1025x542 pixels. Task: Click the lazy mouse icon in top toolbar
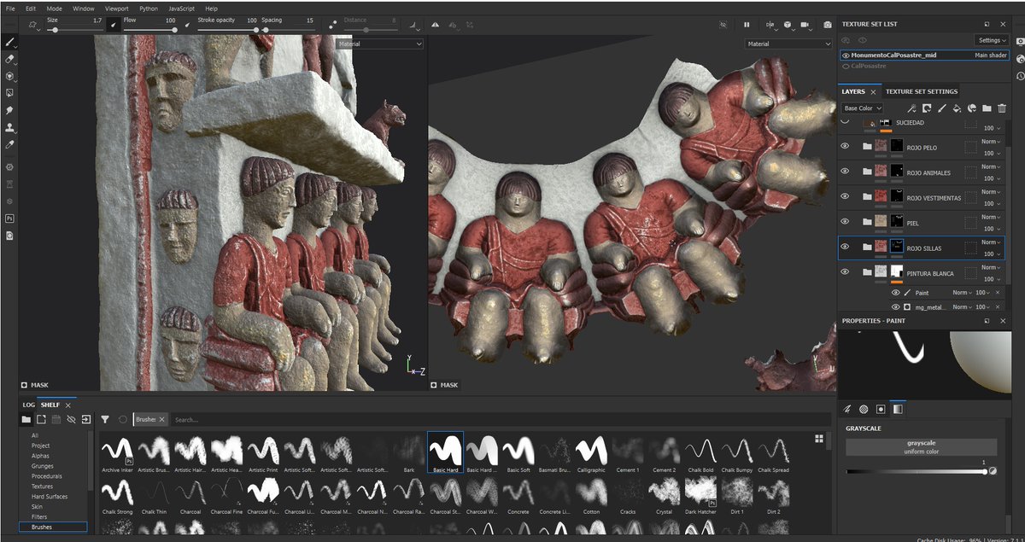click(x=334, y=25)
